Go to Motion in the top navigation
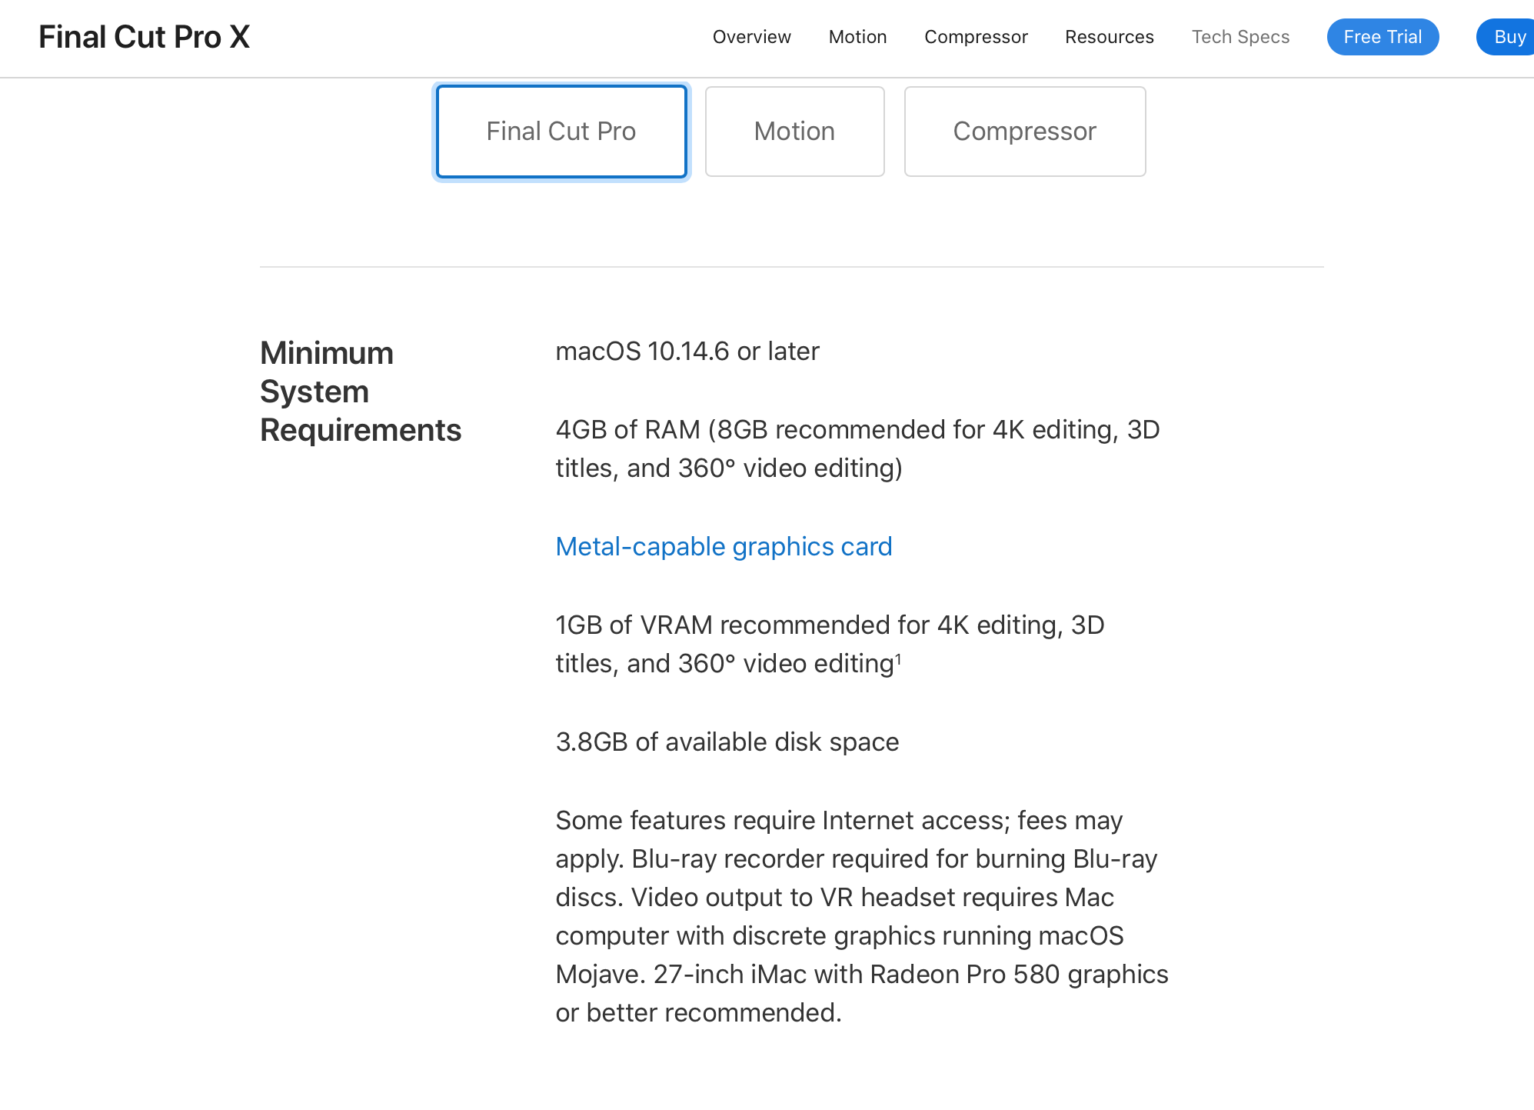Screen dimensions: 1534x1110 coord(857,37)
